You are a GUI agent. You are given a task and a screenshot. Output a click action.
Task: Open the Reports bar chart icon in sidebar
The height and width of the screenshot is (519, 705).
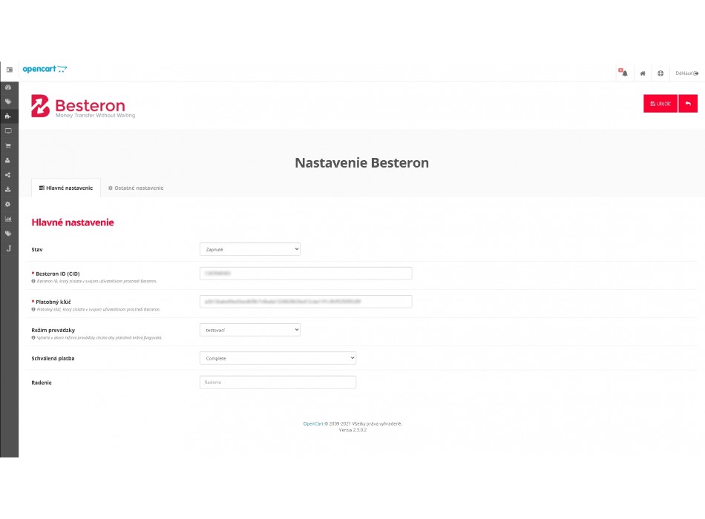(8, 219)
